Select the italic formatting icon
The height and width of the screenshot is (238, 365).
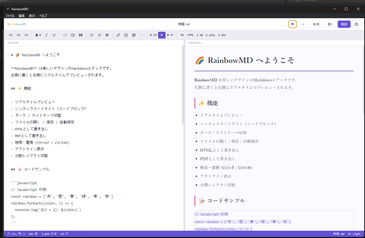click(46, 35)
